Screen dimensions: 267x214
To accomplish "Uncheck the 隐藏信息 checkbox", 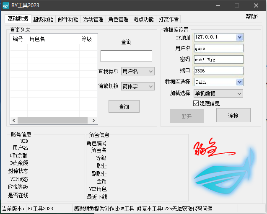I will [x=196, y=103].
